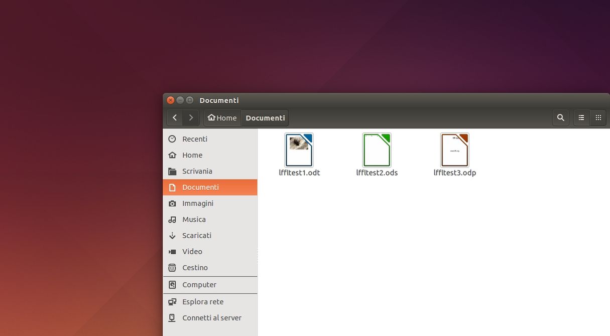Screen dimensions: 610x336
Task: Switch to grid view
Action: [598, 117]
